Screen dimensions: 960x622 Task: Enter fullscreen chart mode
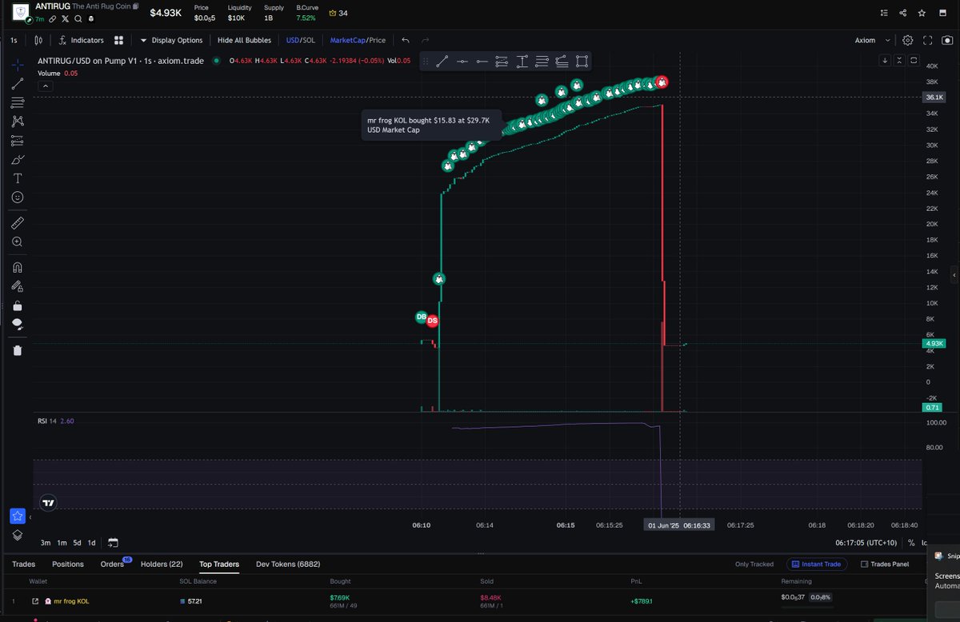click(x=928, y=40)
